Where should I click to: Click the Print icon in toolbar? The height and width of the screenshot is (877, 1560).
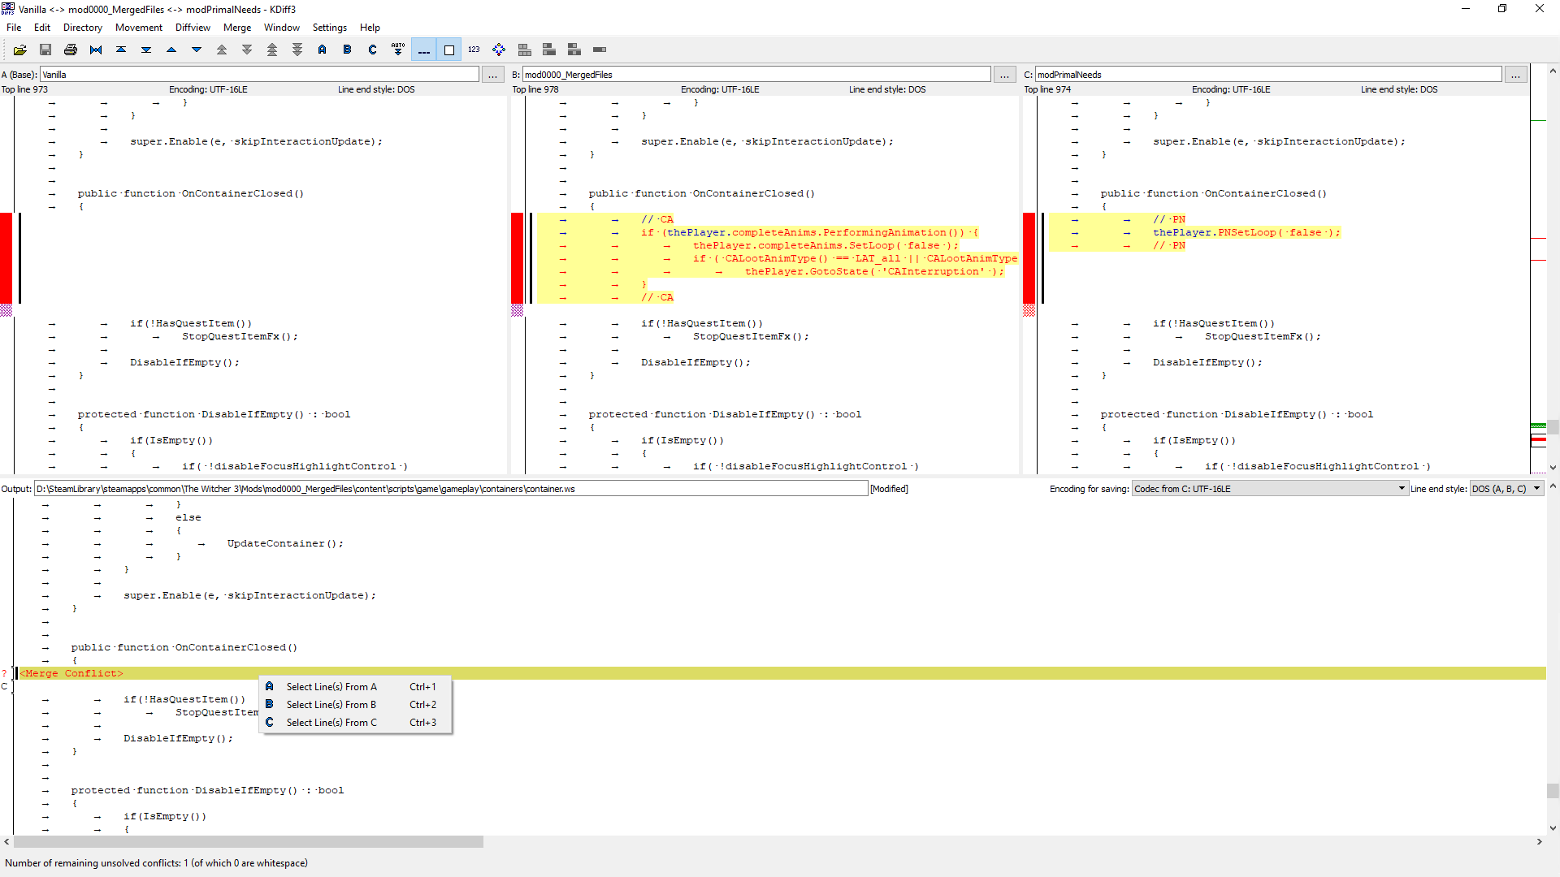tap(71, 50)
